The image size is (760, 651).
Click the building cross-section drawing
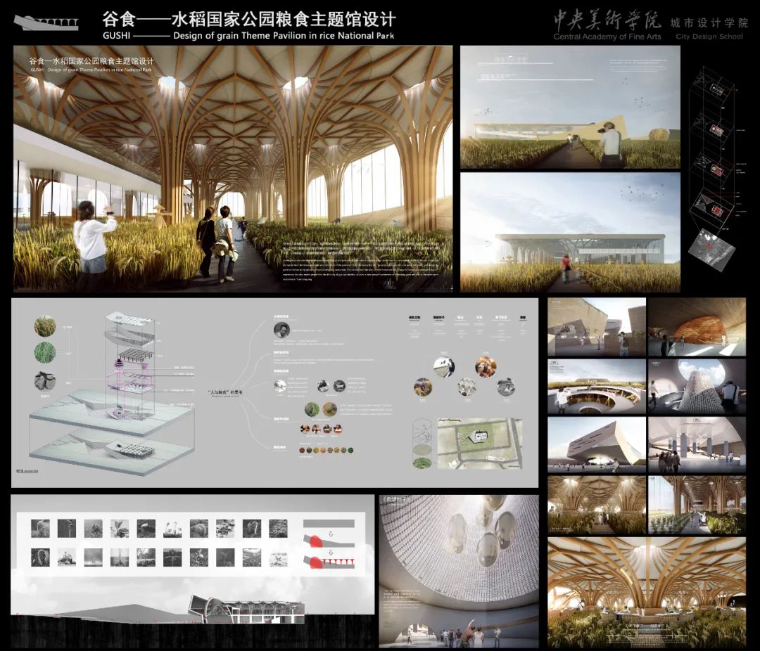tap(246, 609)
